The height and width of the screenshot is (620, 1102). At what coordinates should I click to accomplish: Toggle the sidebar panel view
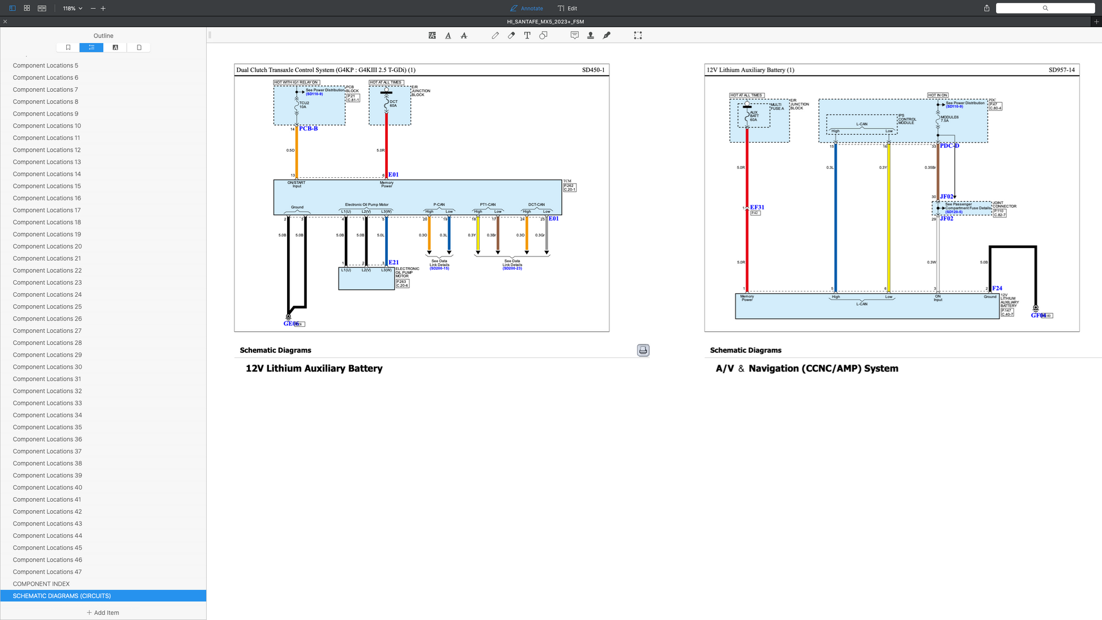[12, 8]
